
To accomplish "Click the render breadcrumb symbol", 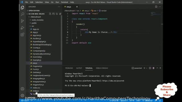I will pos(104,11).
